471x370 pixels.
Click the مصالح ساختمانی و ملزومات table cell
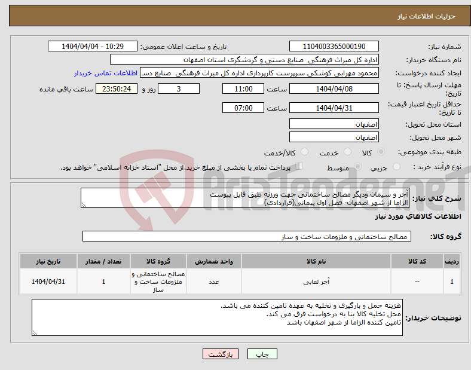(x=158, y=282)
